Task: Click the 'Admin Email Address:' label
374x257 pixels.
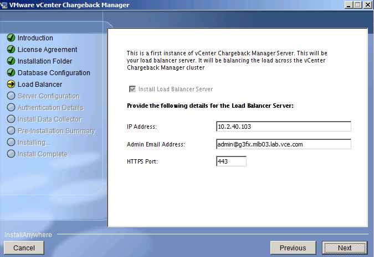Action: point(156,144)
